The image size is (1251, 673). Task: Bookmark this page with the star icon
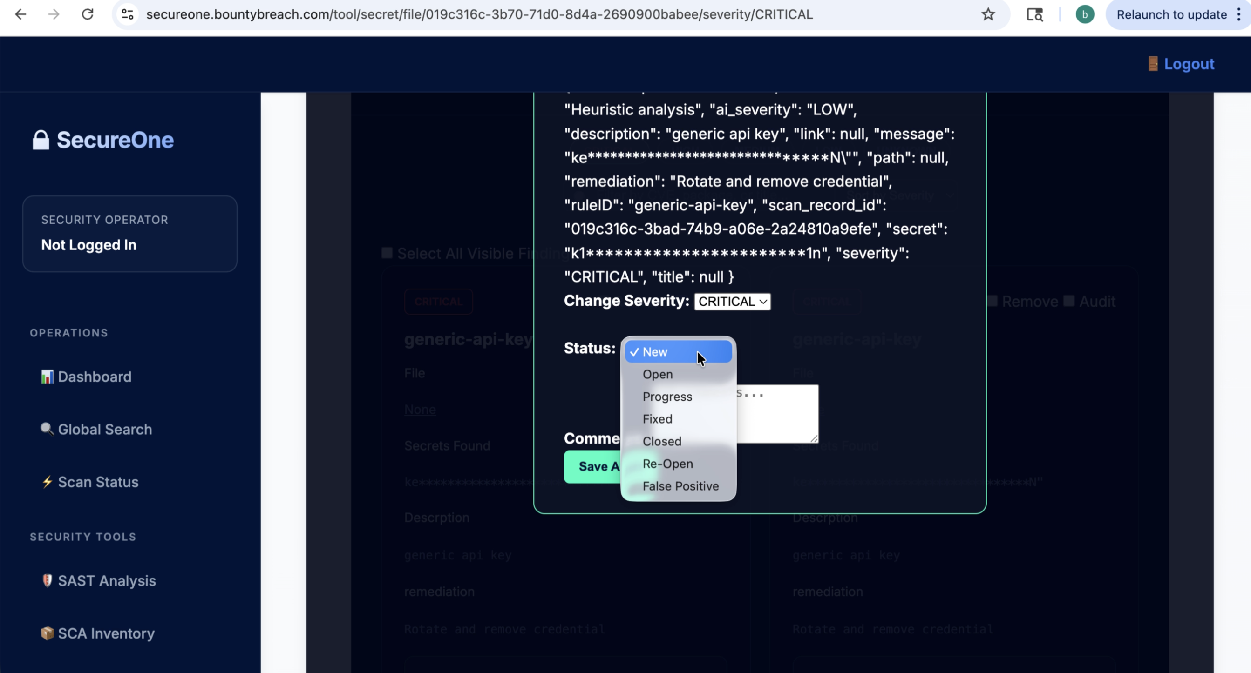[x=988, y=14]
